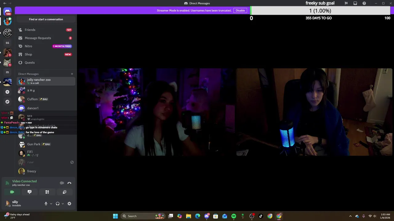This screenshot has width=394, height=221.
Task: Open the 'm' server in the sidebar
Action: pos(7,72)
